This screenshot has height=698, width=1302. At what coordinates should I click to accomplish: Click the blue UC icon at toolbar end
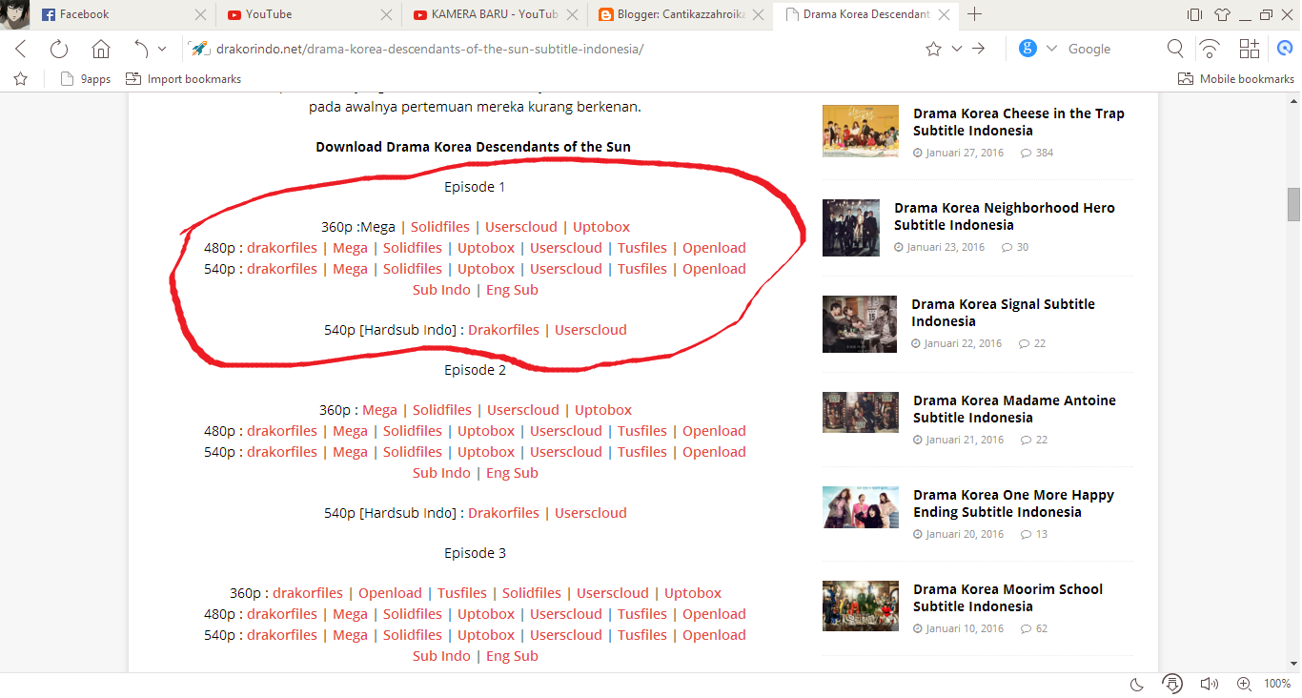(1285, 49)
